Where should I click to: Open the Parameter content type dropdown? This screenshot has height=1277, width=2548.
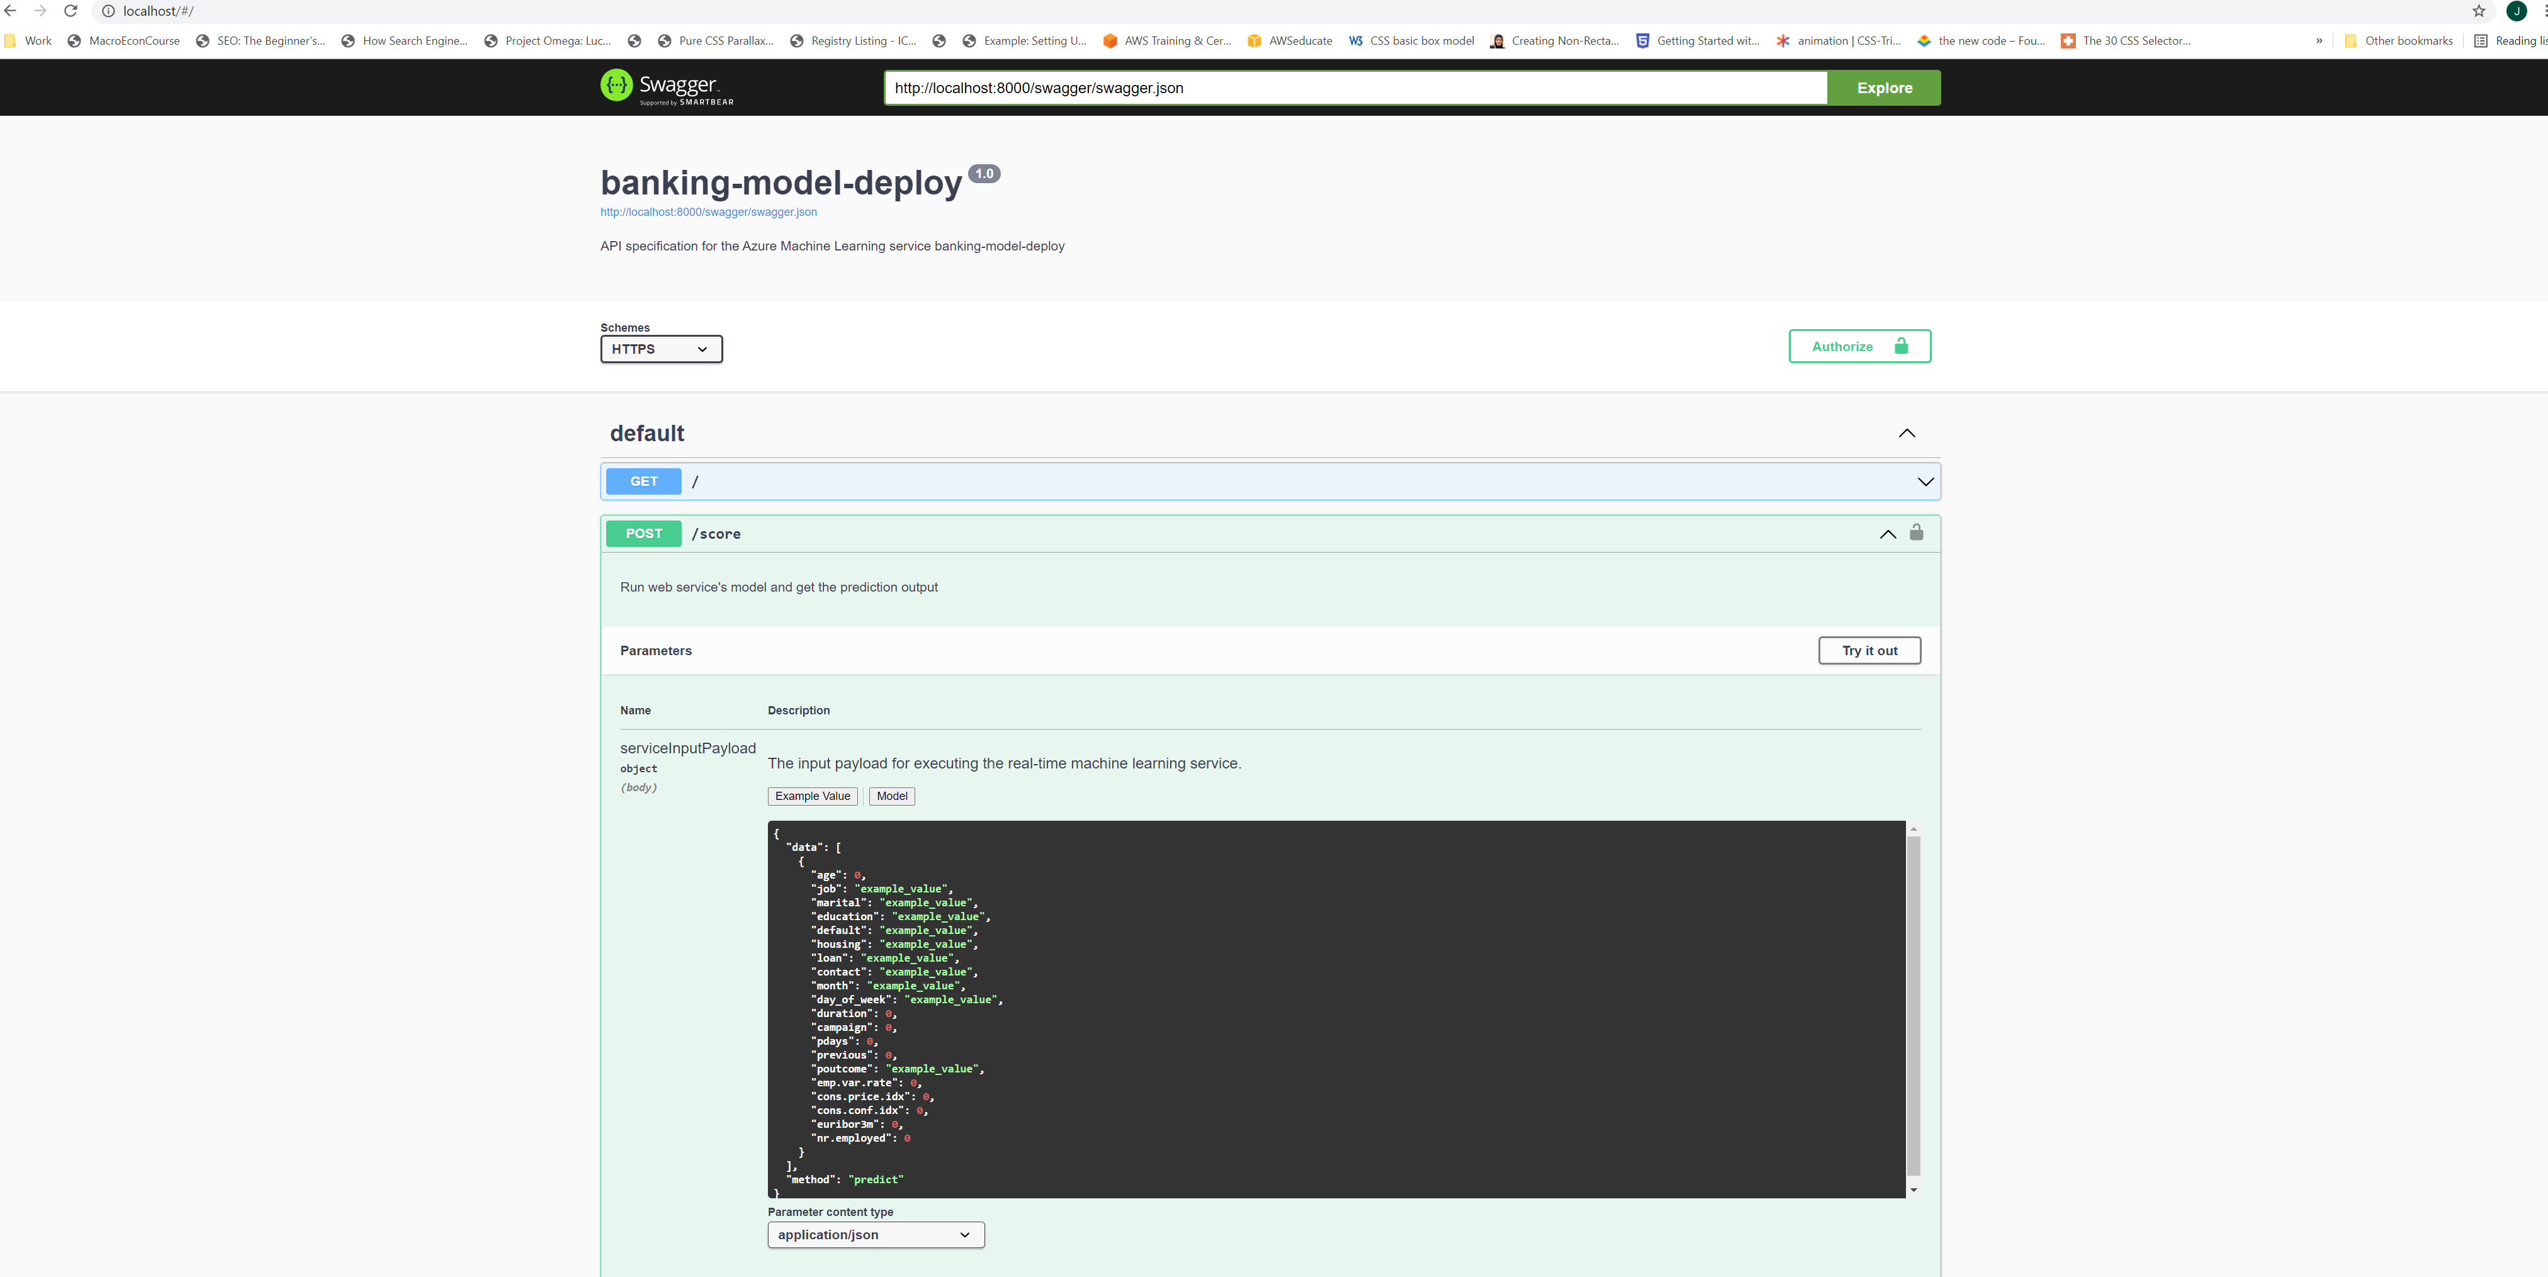point(874,1234)
